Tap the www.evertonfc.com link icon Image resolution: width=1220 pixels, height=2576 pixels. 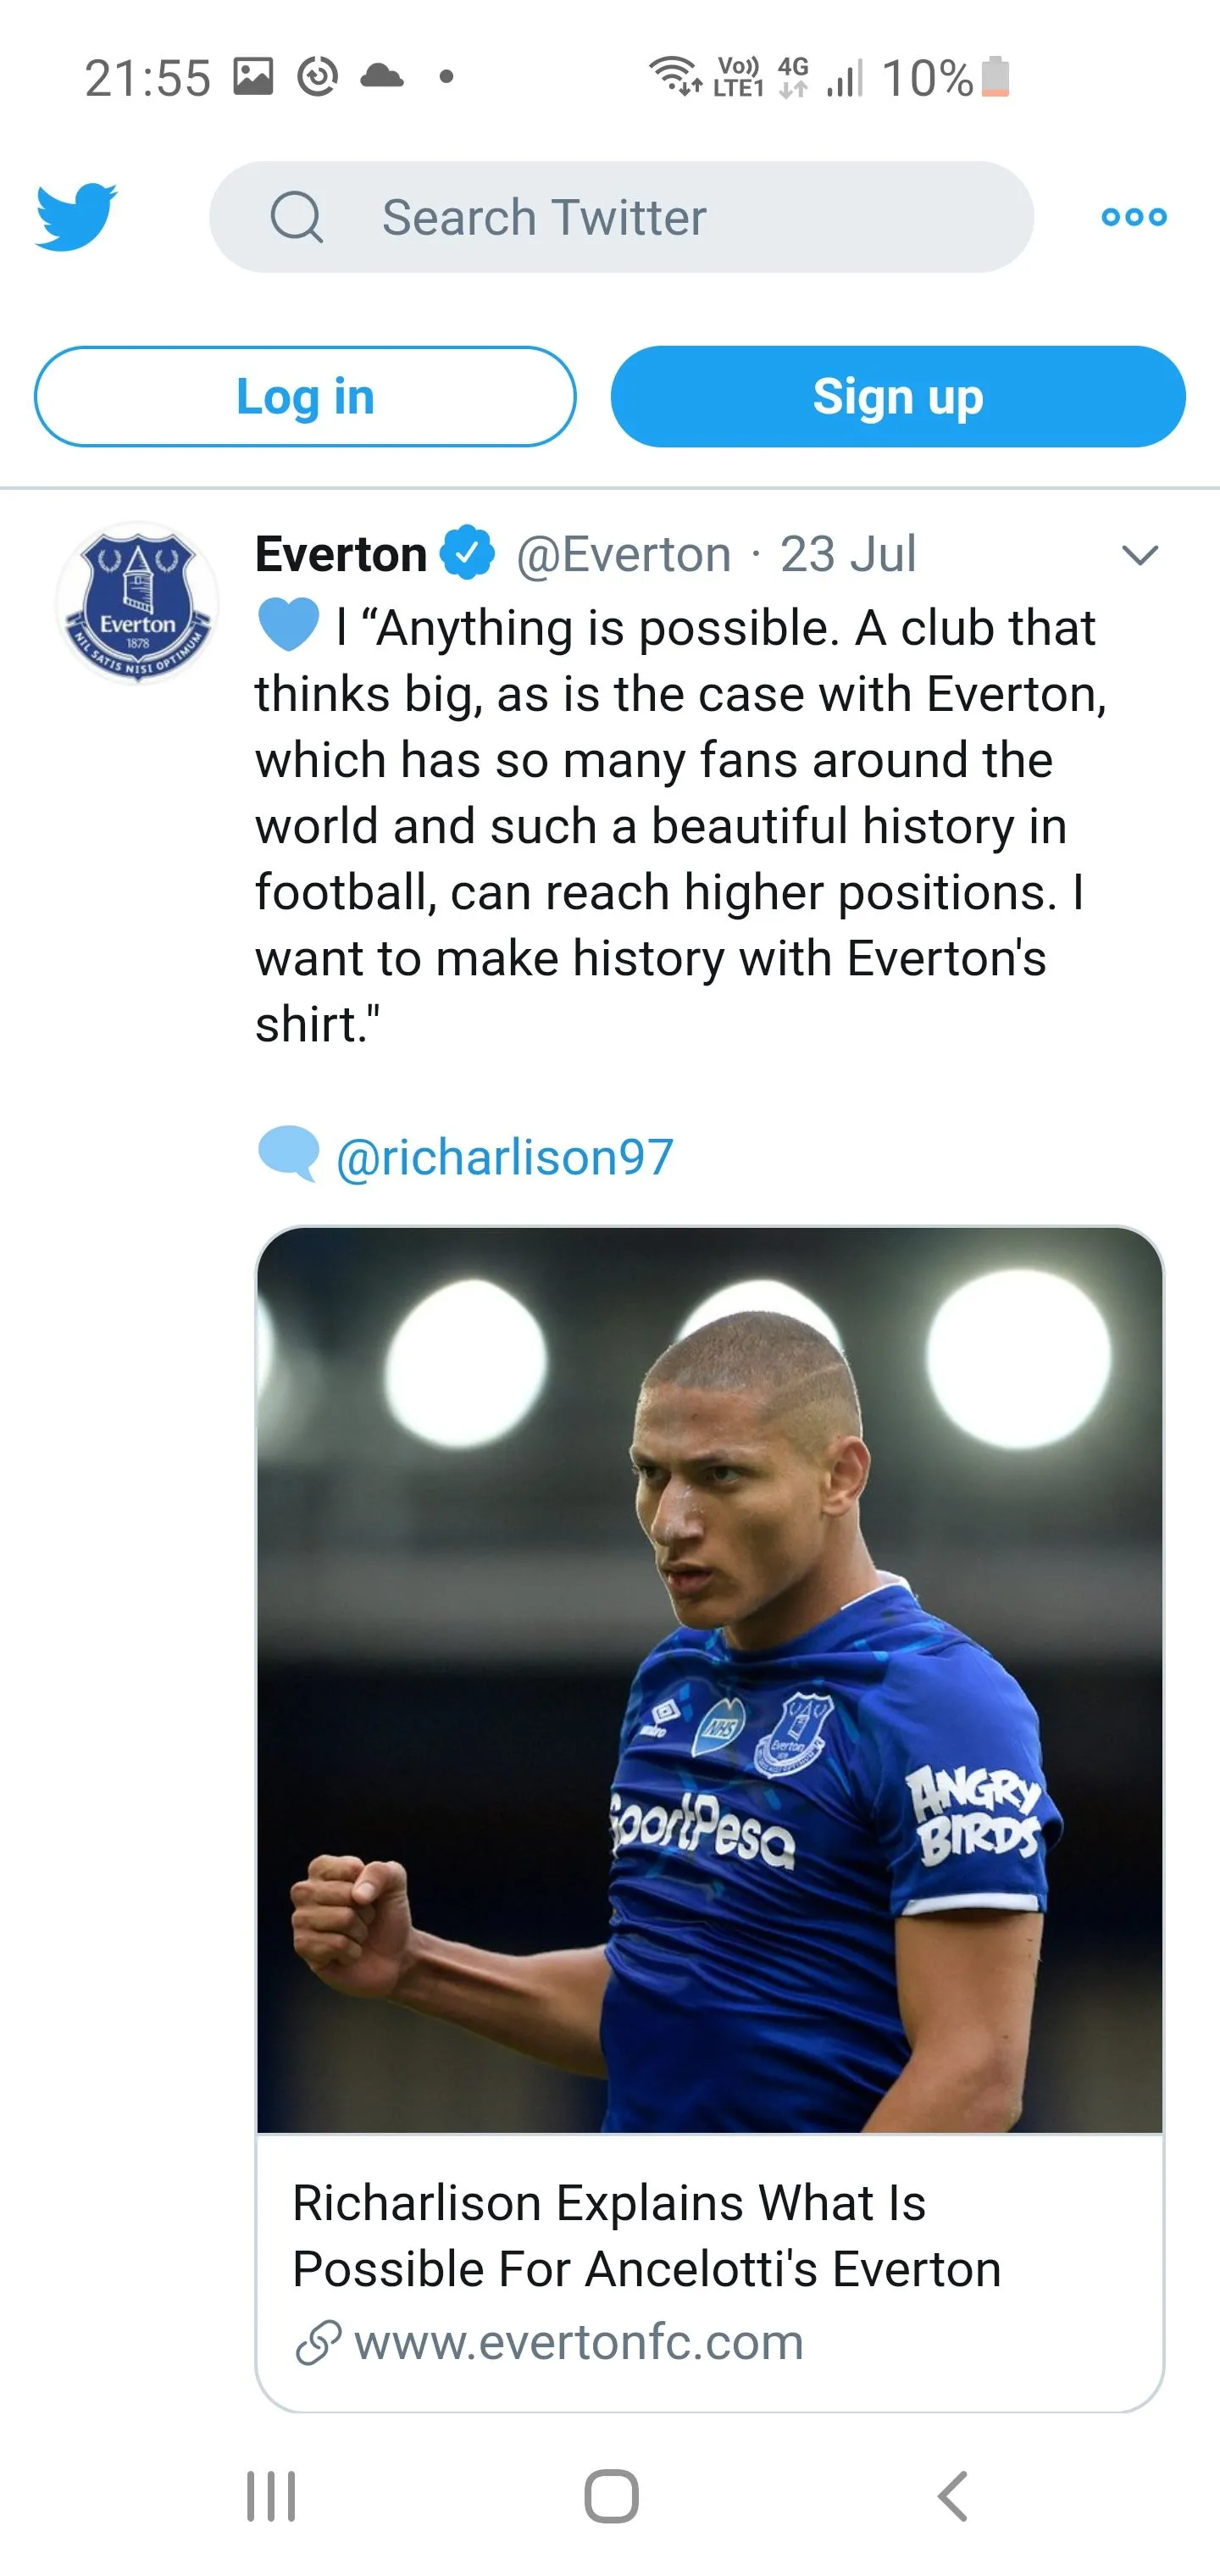pos(319,2342)
